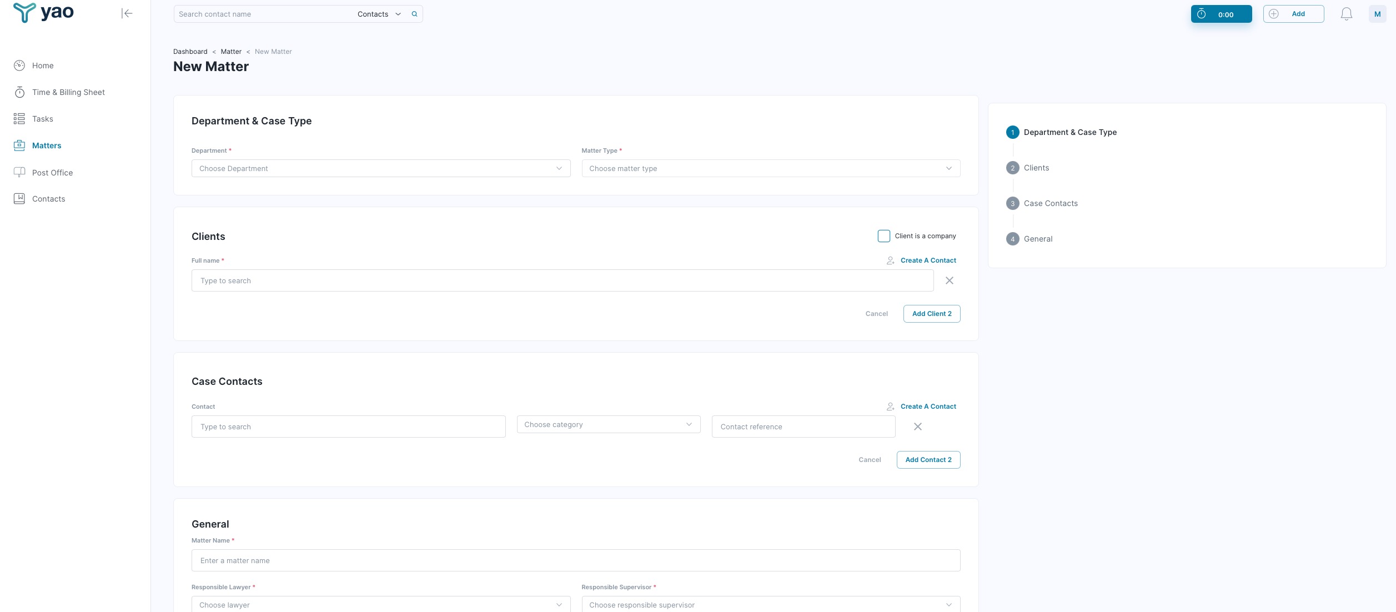The height and width of the screenshot is (612, 1396).
Task: Click the timer stopwatch icon
Action: 1201,14
